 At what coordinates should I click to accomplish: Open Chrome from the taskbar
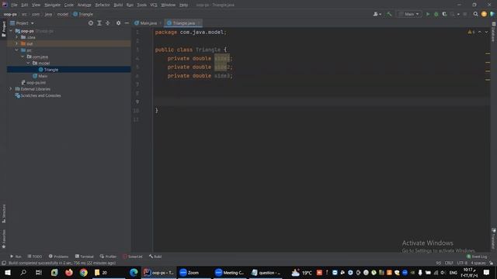84,272
